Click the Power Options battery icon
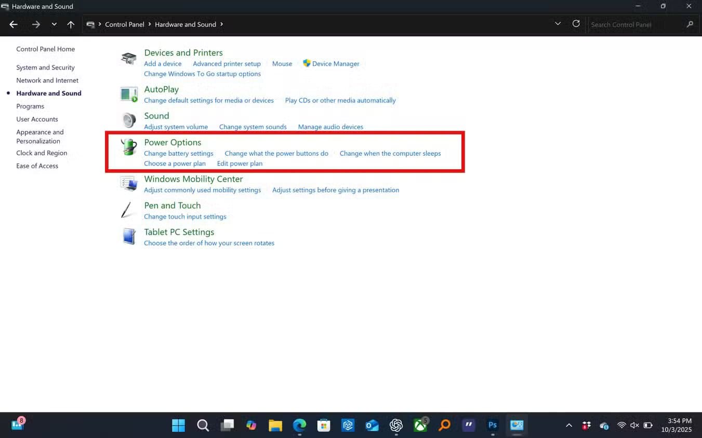 (x=128, y=147)
